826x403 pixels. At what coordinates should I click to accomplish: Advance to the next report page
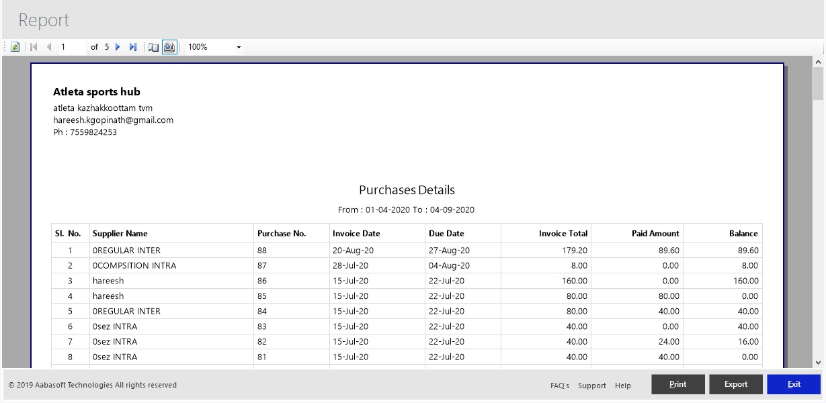tap(118, 47)
